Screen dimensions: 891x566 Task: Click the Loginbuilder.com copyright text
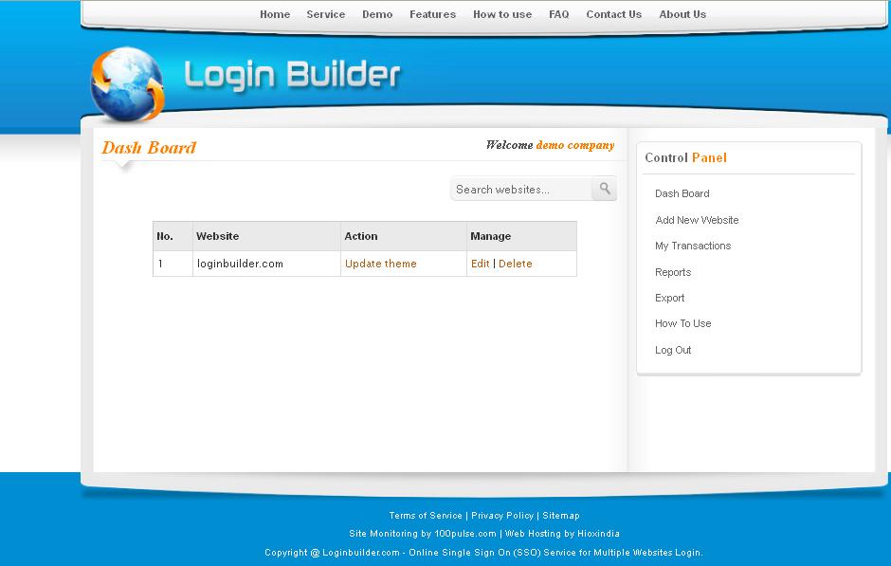[483, 553]
